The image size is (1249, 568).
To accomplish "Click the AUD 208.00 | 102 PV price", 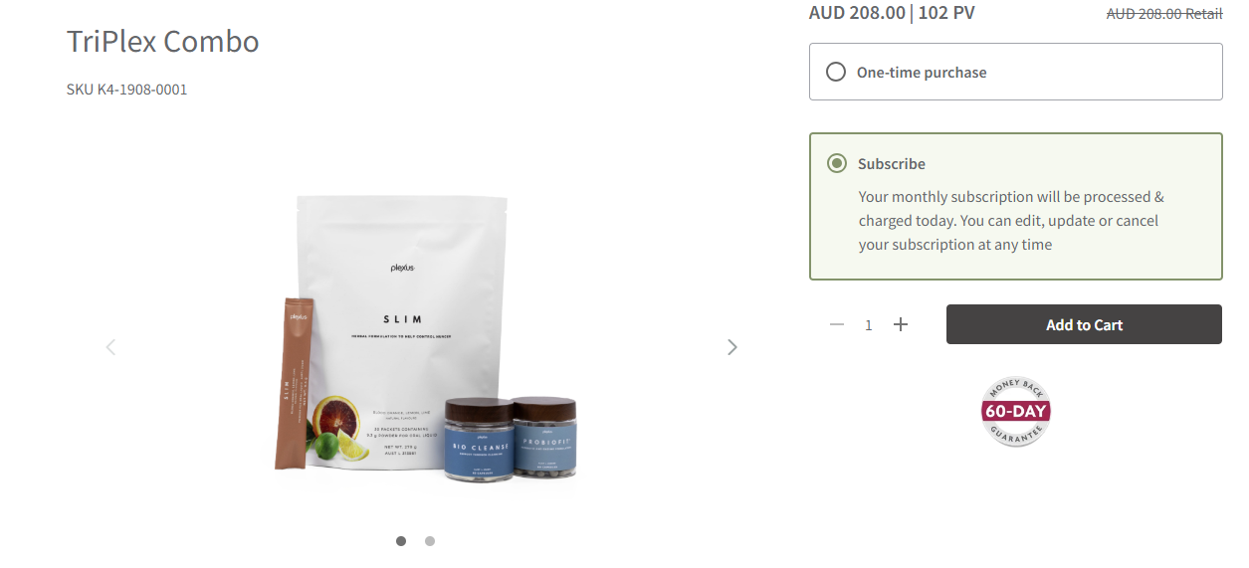I will tap(892, 13).
